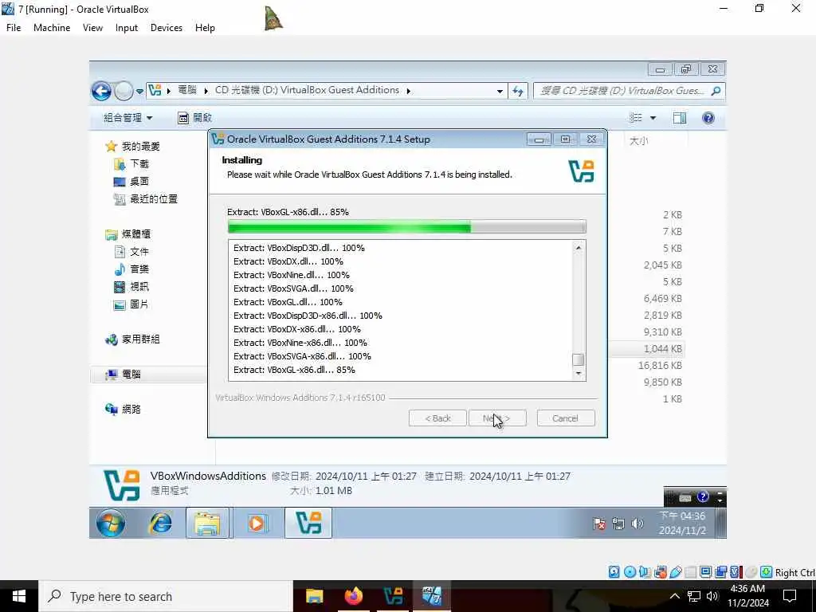Select VirtualBox installer in guest taskbar

pyautogui.click(x=308, y=523)
